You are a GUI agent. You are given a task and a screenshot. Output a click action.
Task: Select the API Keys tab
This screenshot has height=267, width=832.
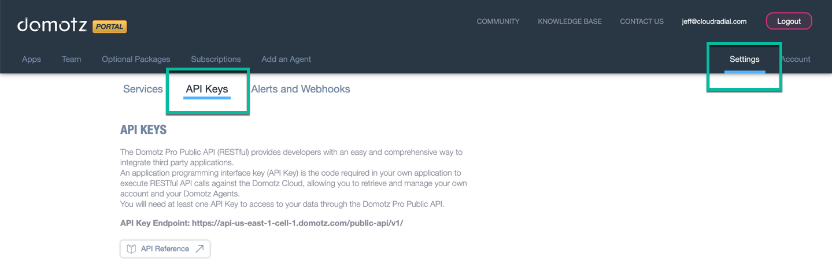pyautogui.click(x=207, y=89)
